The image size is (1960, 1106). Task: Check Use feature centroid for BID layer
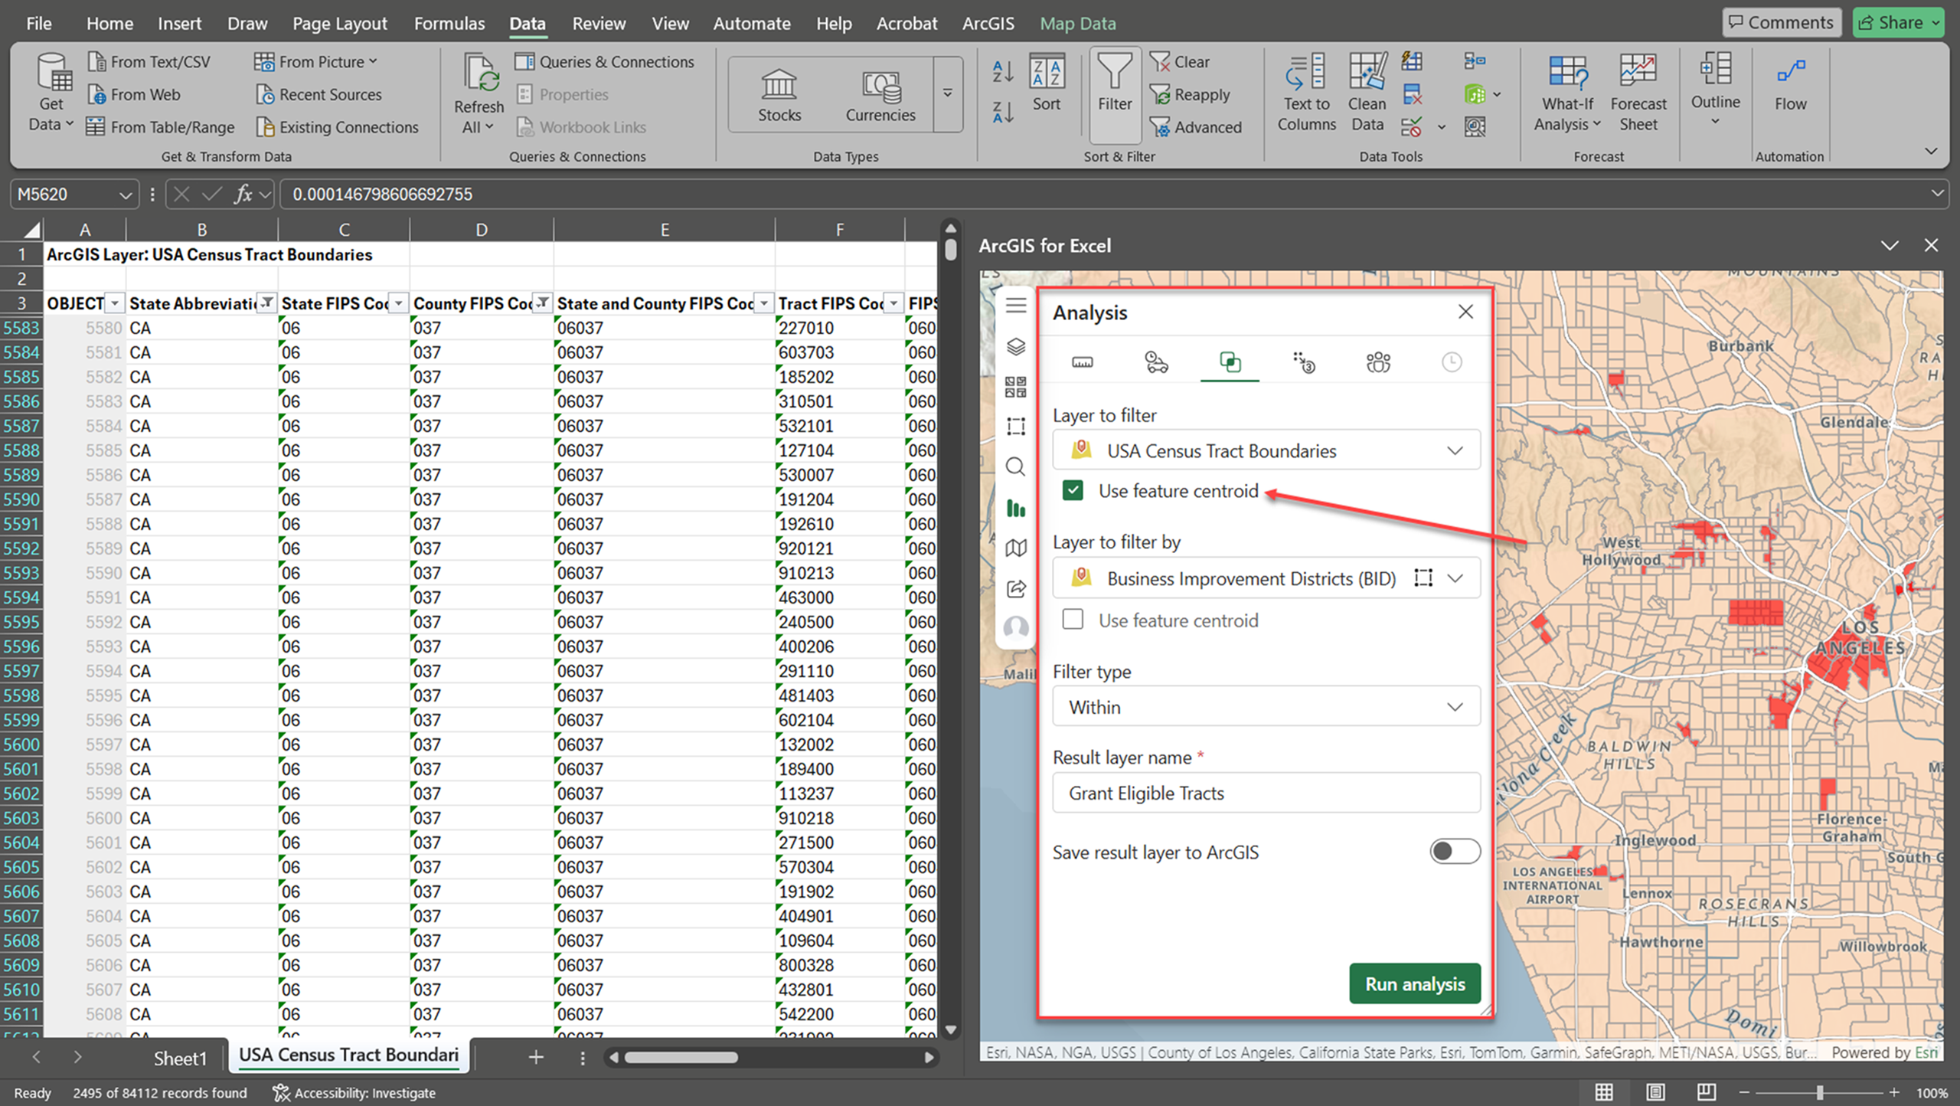click(x=1073, y=620)
